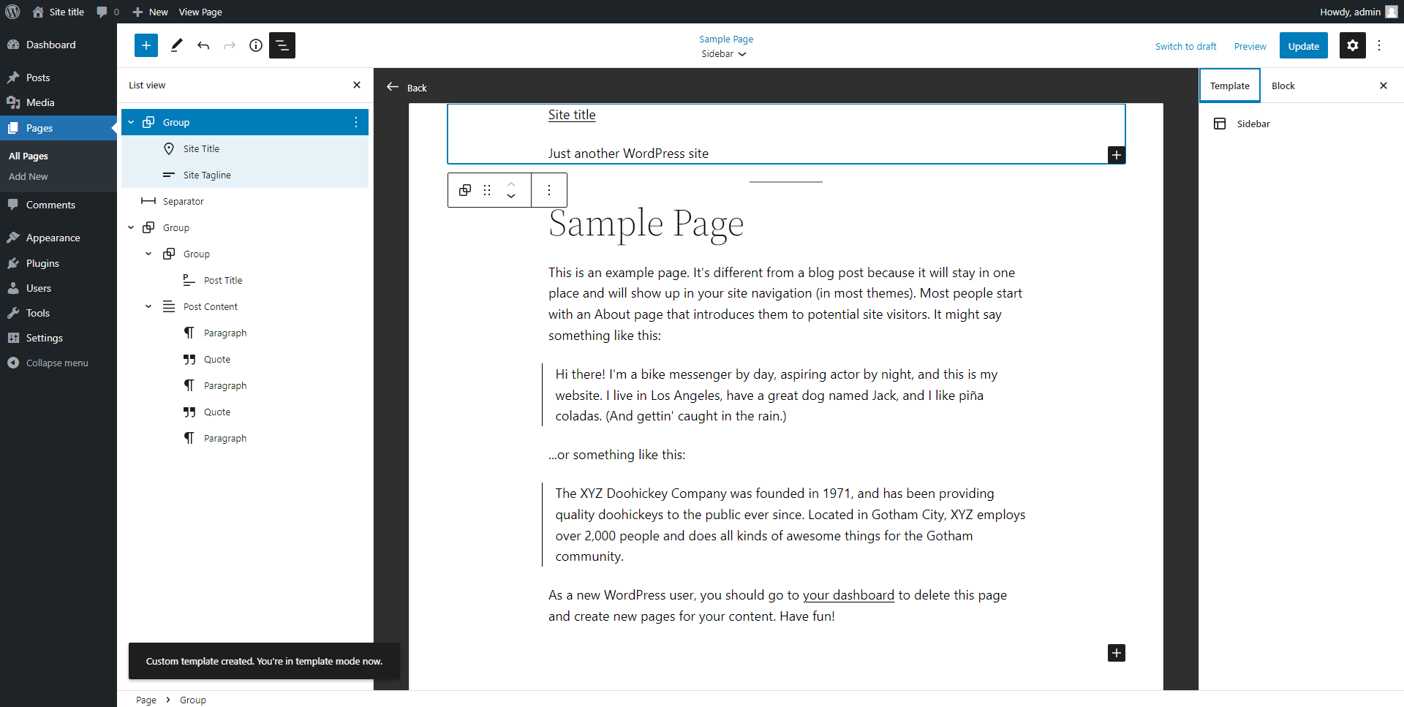Open the document Details info icon
Screen dimensions: 1404x707
pos(256,45)
